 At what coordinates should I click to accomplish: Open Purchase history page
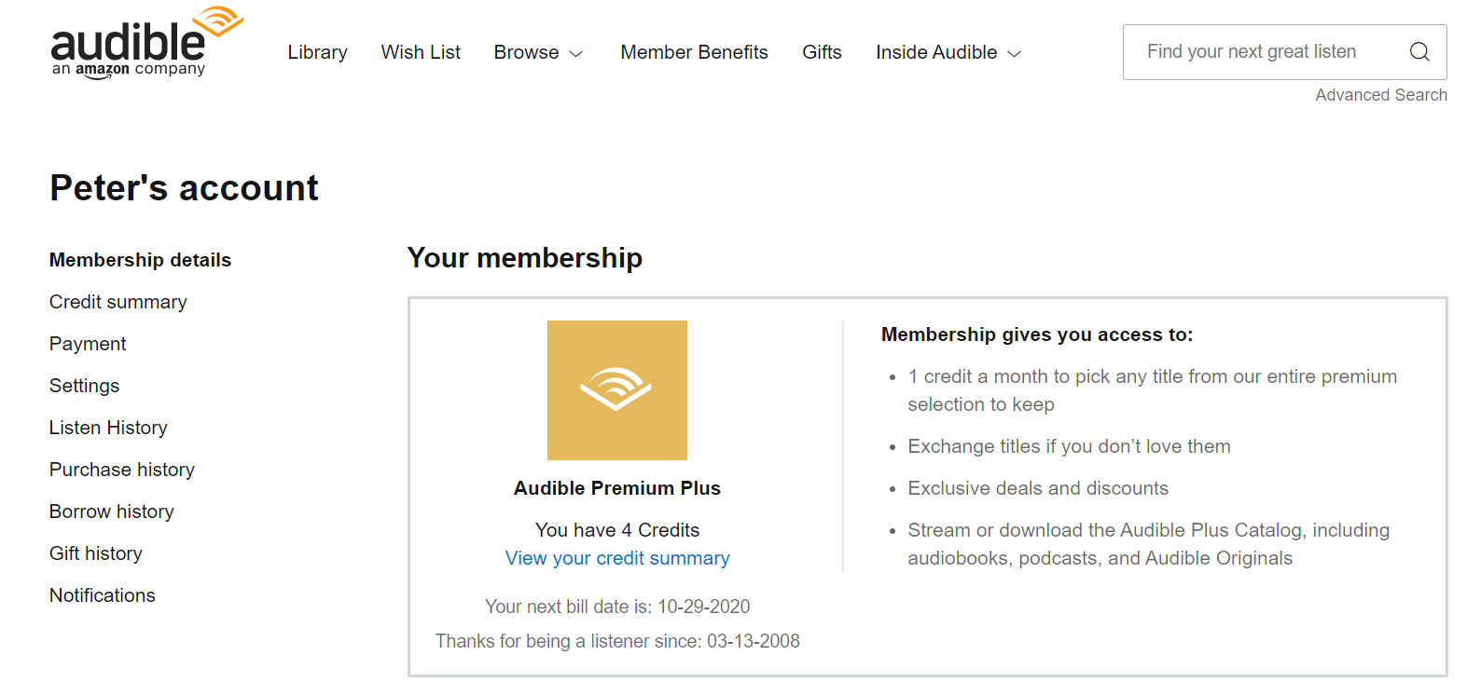(122, 470)
